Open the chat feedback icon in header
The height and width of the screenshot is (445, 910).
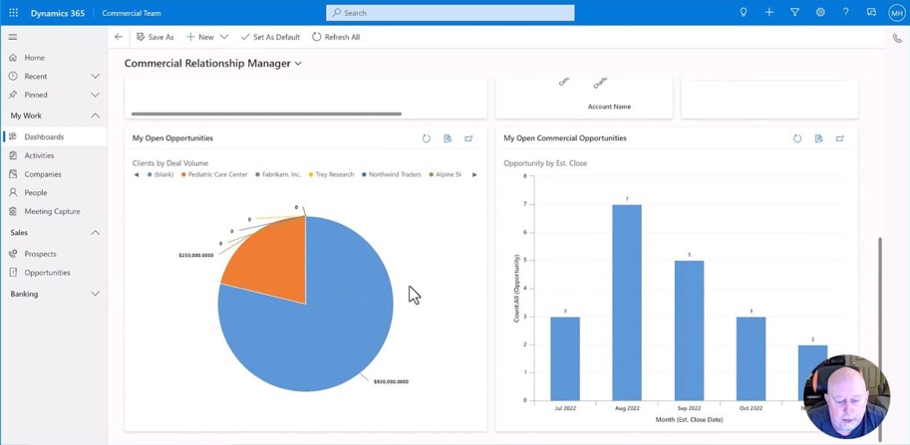(871, 12)
